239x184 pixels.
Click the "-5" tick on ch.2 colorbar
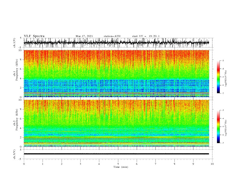coord(223,127)
